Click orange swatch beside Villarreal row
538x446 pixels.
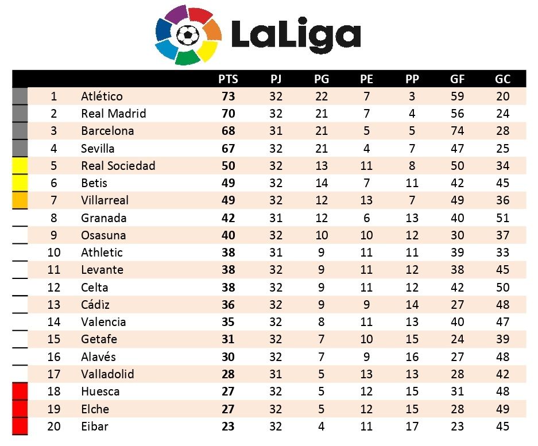(20, 200)
